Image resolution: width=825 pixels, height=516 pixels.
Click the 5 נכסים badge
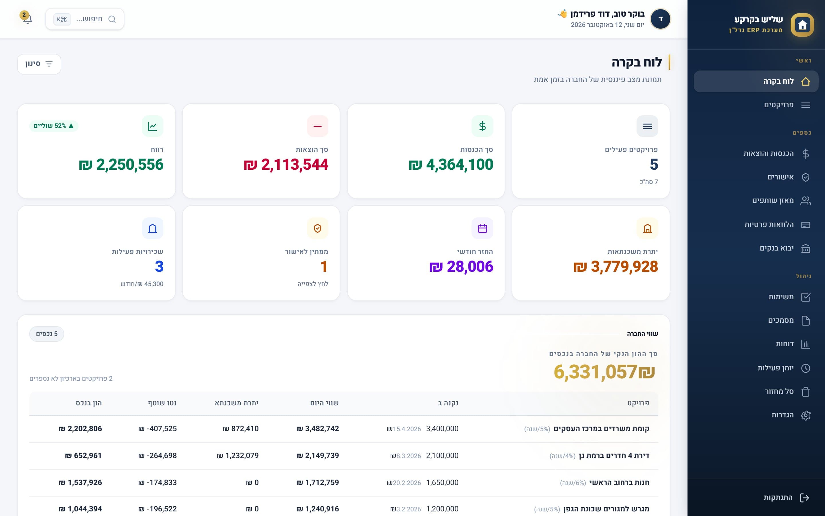click(47, 334)
